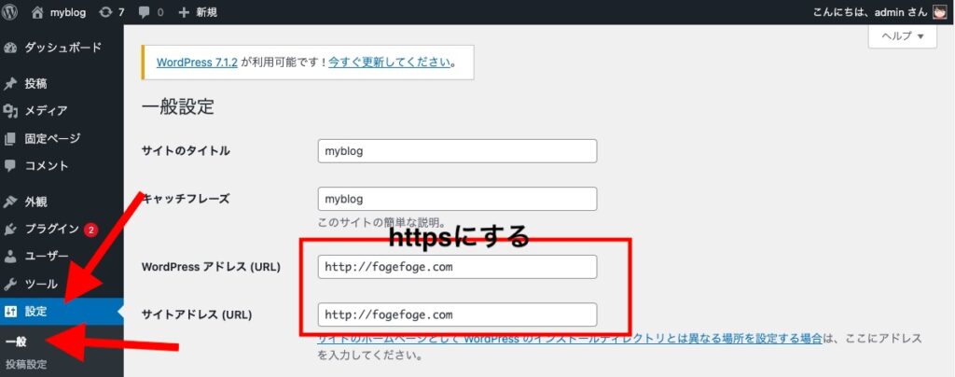Focus the サイトのタイトル input field

[x=457, y=151]
